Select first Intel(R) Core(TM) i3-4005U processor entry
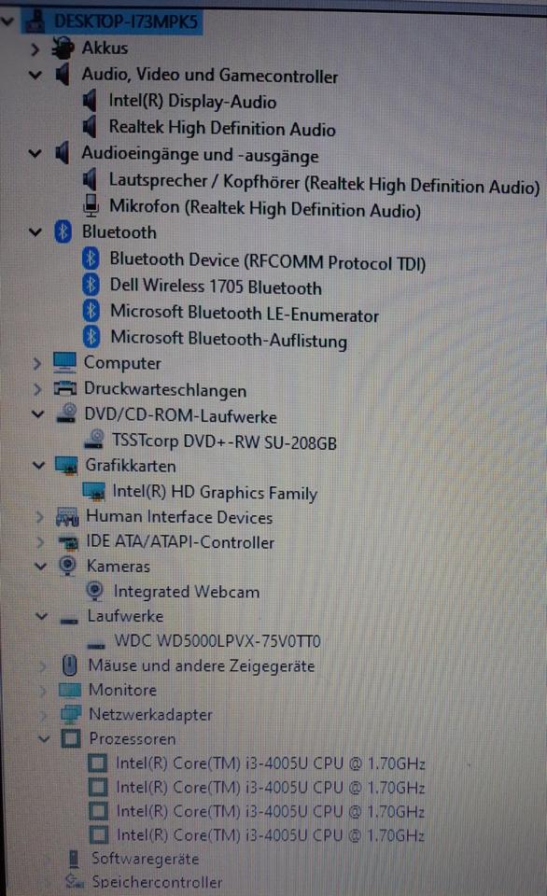The height and width of the screenshot is (896, 547). pyautogui.click(x=271, y=763)
